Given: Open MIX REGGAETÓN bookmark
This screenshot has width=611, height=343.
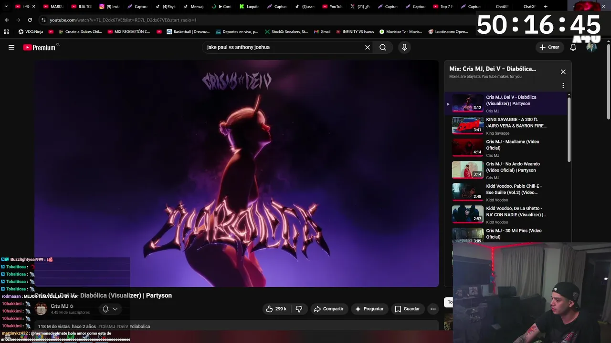Looking at the screenshot, I should 129,32.
